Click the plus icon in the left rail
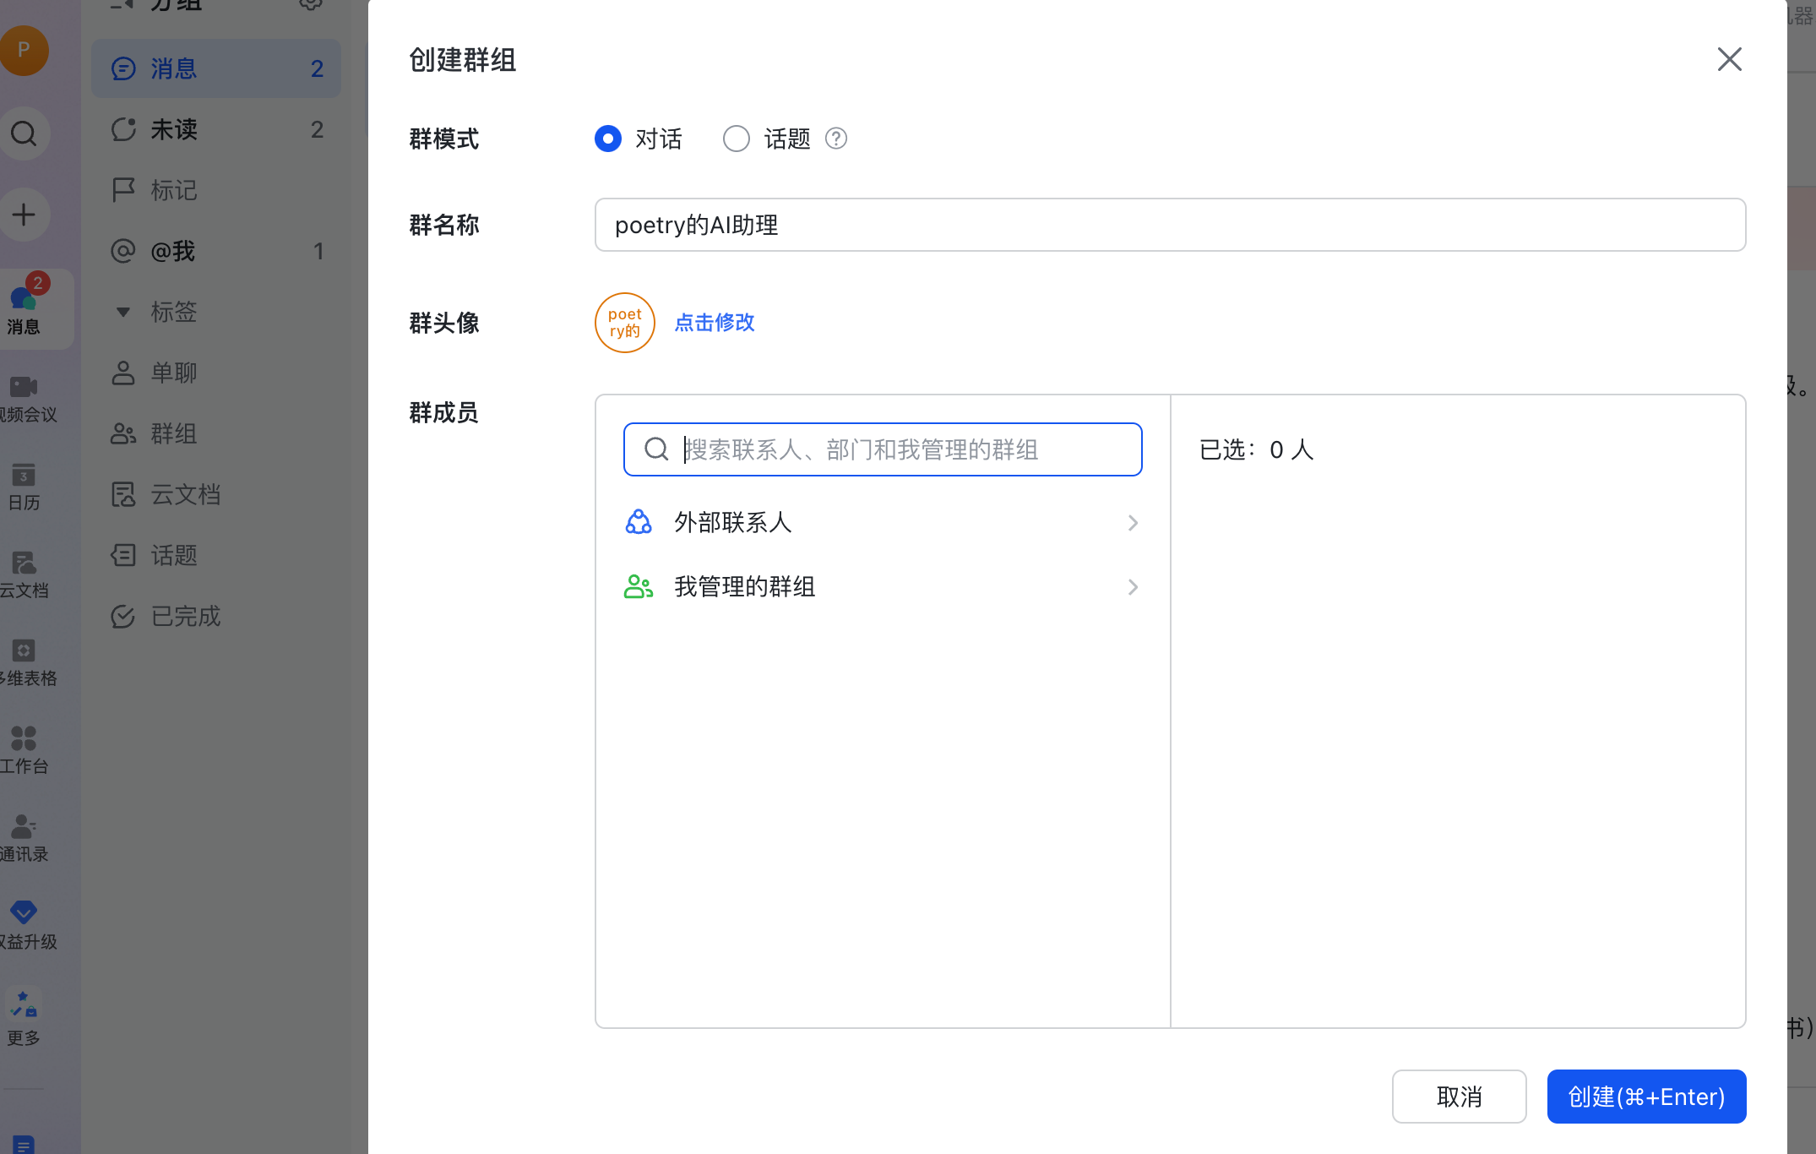 pos(24,214)
